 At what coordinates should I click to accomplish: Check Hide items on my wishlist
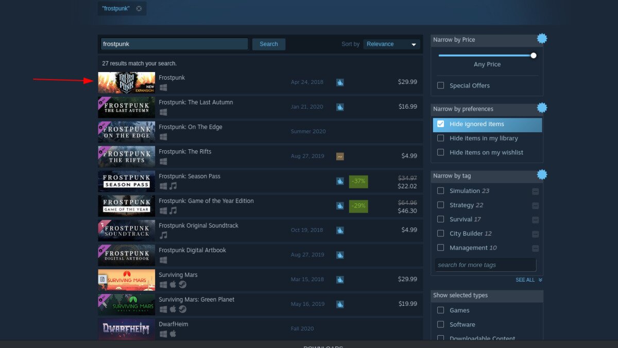[x=440, y=152]
